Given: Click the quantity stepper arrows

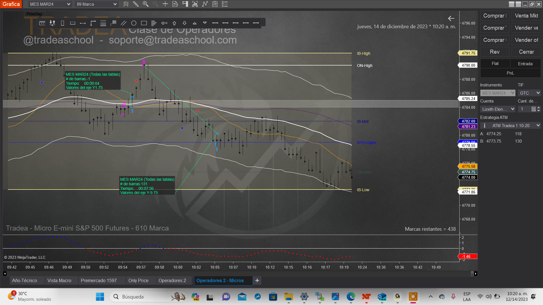Looking at the screenshot, I should (x=539, y=109).
